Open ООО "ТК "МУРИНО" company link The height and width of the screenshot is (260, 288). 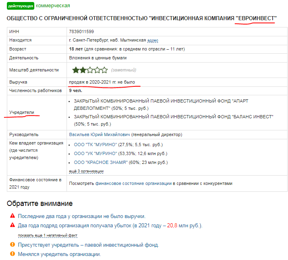pyautogui.click(x=95, y=145)
